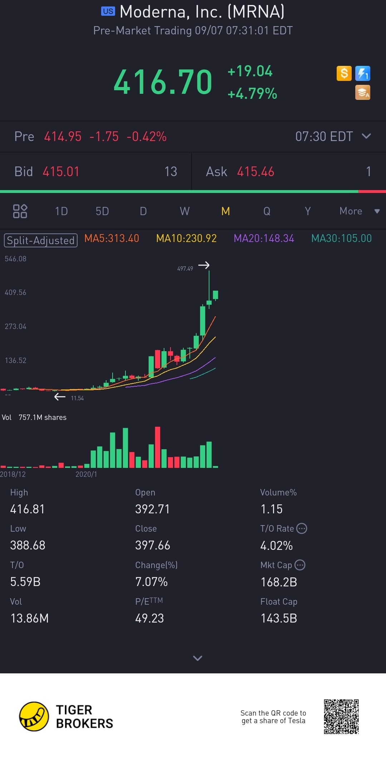Tap the P/E TTM value 49.23
Image resolution: width=386 pixels, height=760 pixels.
149,618
